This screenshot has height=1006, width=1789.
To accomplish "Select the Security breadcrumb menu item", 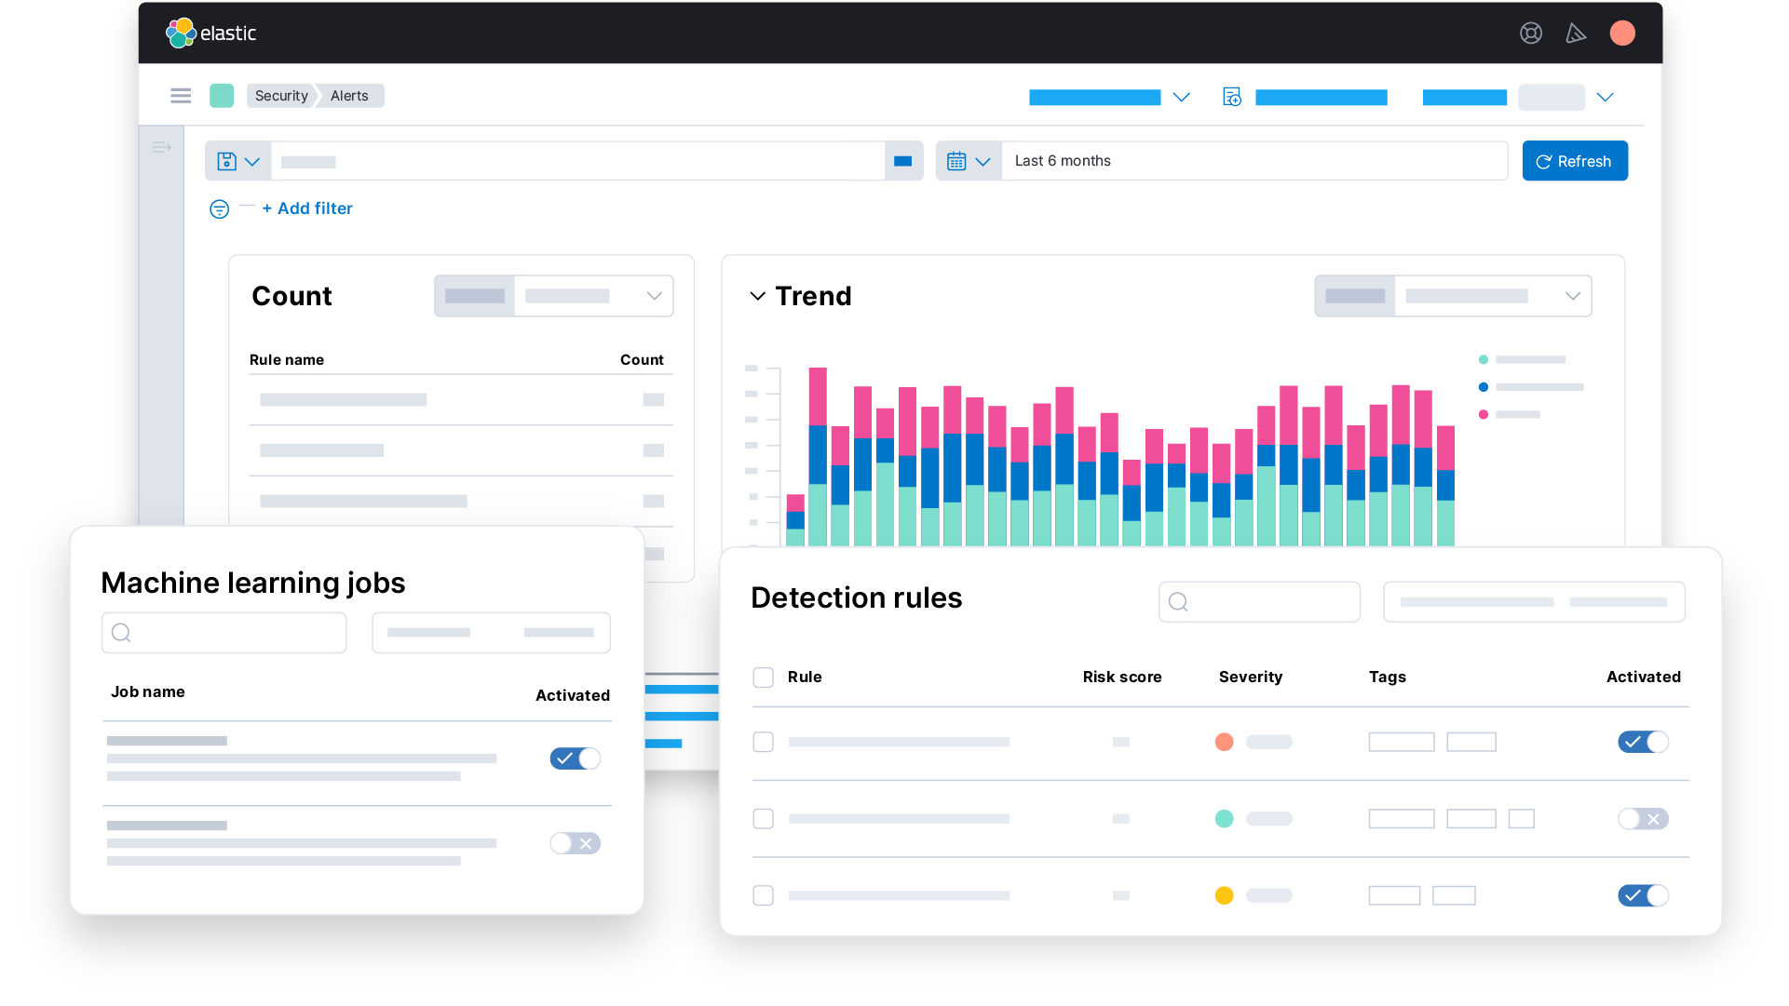I will (x=282, y=95).
